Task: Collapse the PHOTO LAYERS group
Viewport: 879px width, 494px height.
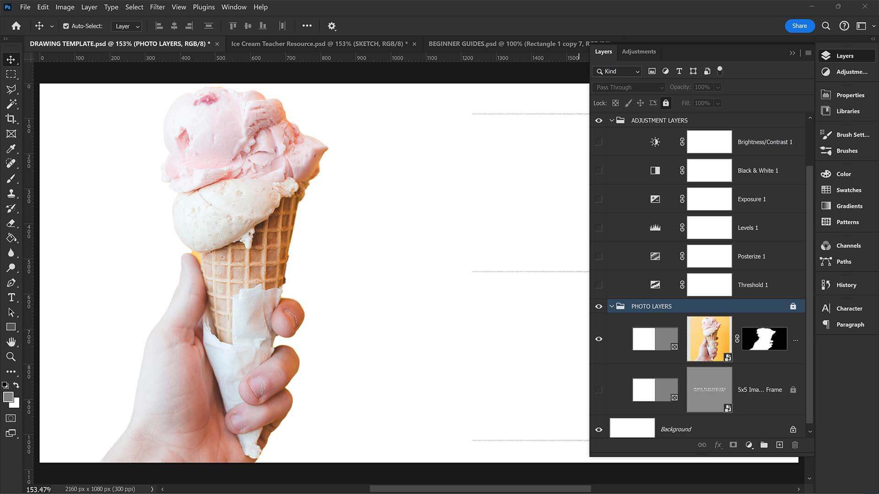Action: pyautogui.click(x=611, y=306)
